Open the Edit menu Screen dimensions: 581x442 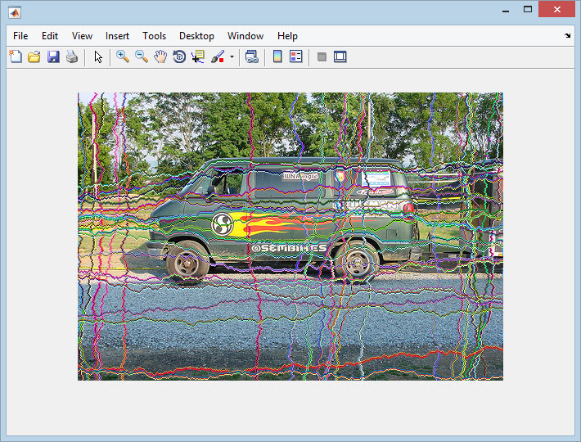click(x=50, y=36)
